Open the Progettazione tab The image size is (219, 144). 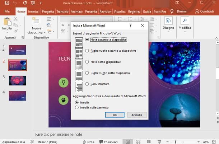(48, 11)
